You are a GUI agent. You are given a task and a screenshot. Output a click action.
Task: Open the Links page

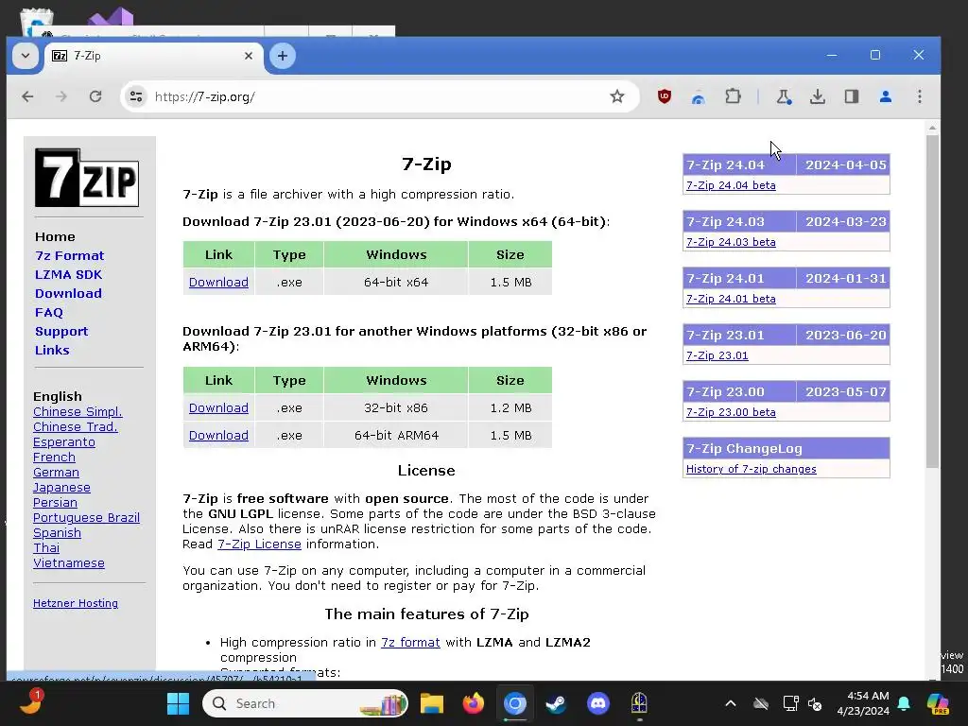[x=52, y=350]
